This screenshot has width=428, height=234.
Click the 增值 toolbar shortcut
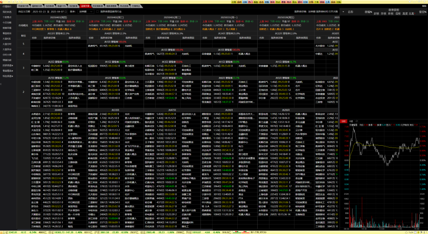pos(284,2)
